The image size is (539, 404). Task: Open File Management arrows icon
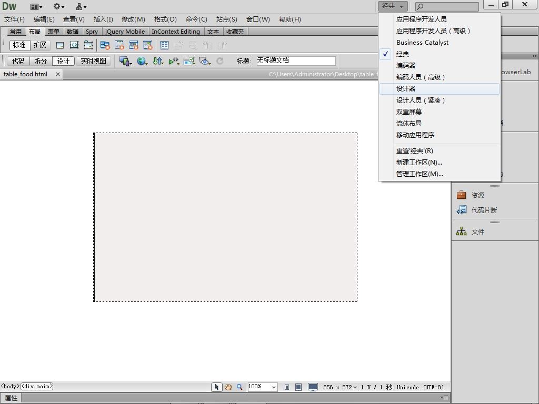coord(157,61)
